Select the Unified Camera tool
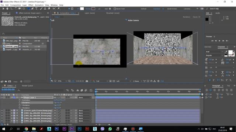Image resolution: width=236 pixels, height=132 pixels. tap(20, 9)
